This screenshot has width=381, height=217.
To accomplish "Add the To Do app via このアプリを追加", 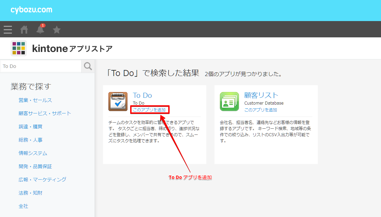I will (x=150, y=110).
